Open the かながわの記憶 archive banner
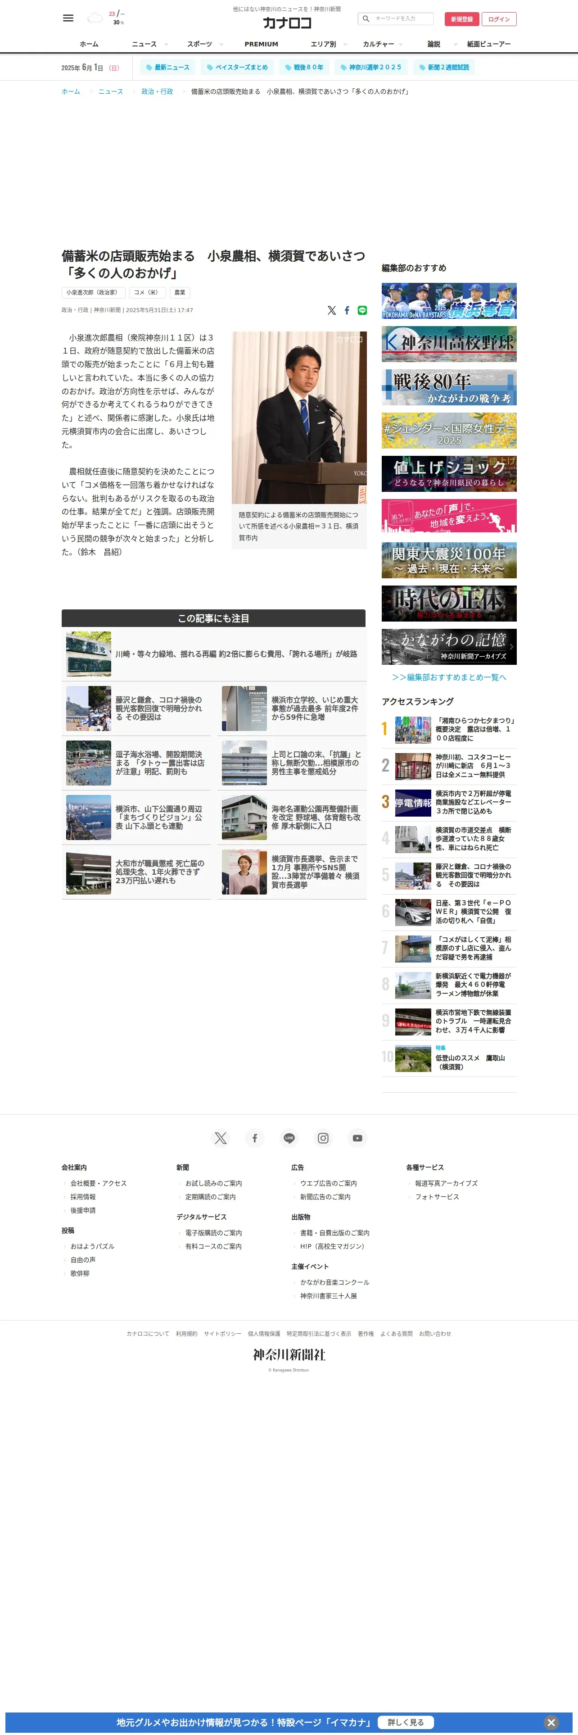578x1735 pixels. pyautogui.click(x=449, y=647)
